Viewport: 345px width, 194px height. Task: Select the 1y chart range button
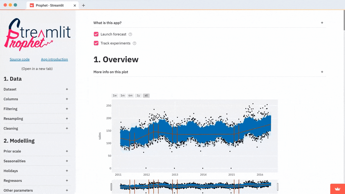point(138,95)
